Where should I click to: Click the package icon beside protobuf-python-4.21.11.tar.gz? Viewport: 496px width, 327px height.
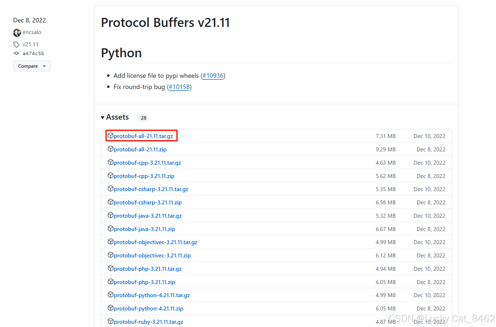coord(111,294)
